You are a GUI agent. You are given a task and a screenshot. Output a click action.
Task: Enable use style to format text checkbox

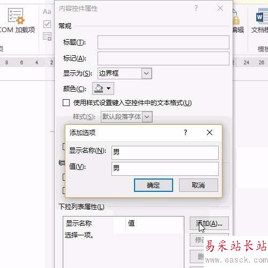coord(66,103)
